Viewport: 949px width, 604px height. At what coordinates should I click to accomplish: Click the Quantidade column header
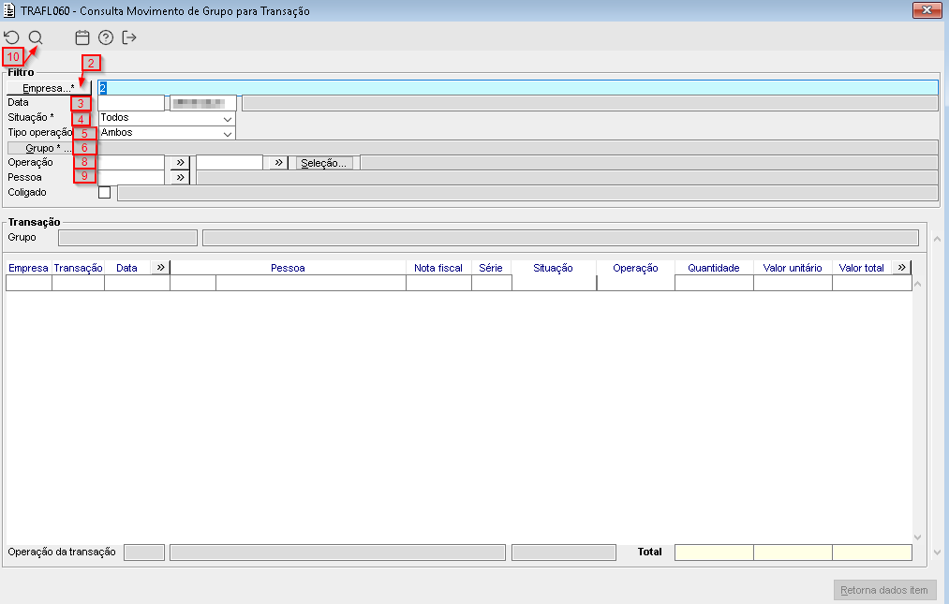click(x=714, y=268)
